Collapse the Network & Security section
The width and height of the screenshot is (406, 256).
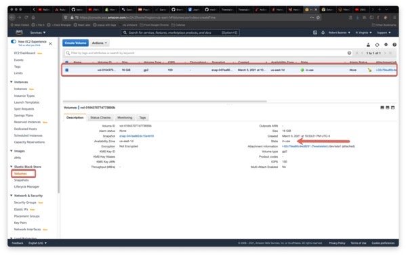(x=11, y=196)
